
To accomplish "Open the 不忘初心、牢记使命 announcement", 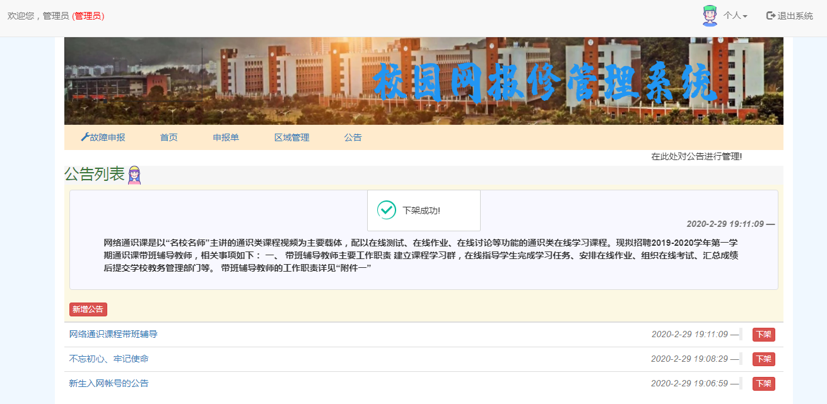I will (109, 359).
